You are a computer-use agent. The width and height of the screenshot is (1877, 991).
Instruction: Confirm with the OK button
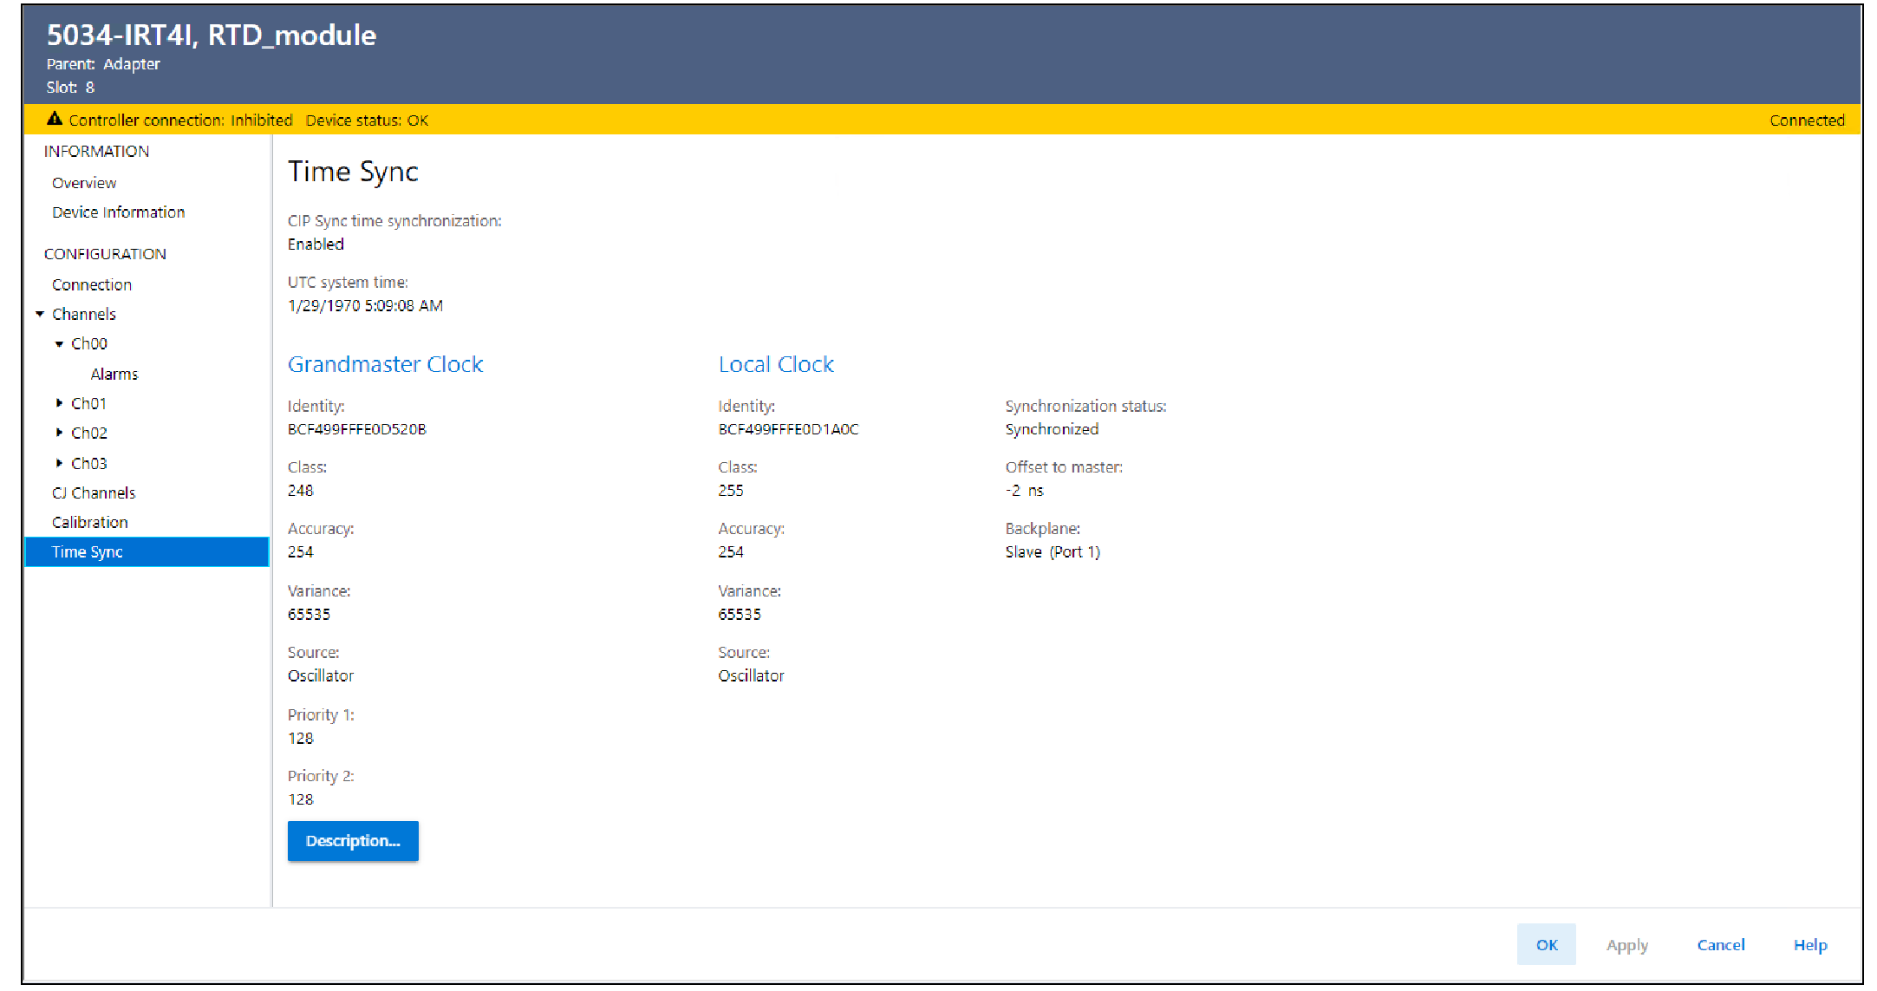(x=1547, y=944)
